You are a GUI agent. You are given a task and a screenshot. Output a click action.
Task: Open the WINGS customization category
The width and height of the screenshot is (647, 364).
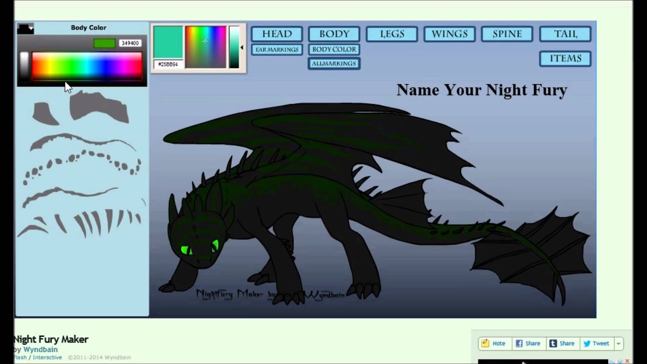pyautogui.click(x=449, y=34)
